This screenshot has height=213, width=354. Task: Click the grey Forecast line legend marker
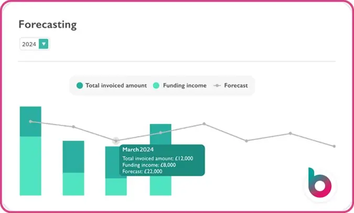(x=217, y=85)
